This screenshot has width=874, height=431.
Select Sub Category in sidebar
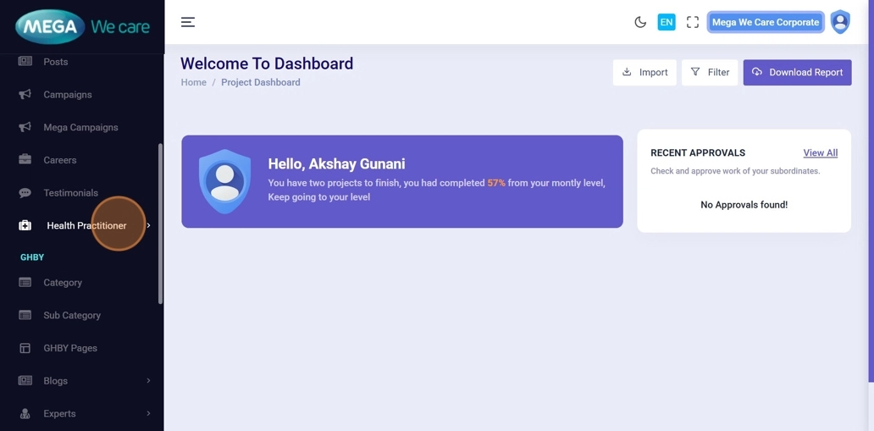click(x=72, y=315)
